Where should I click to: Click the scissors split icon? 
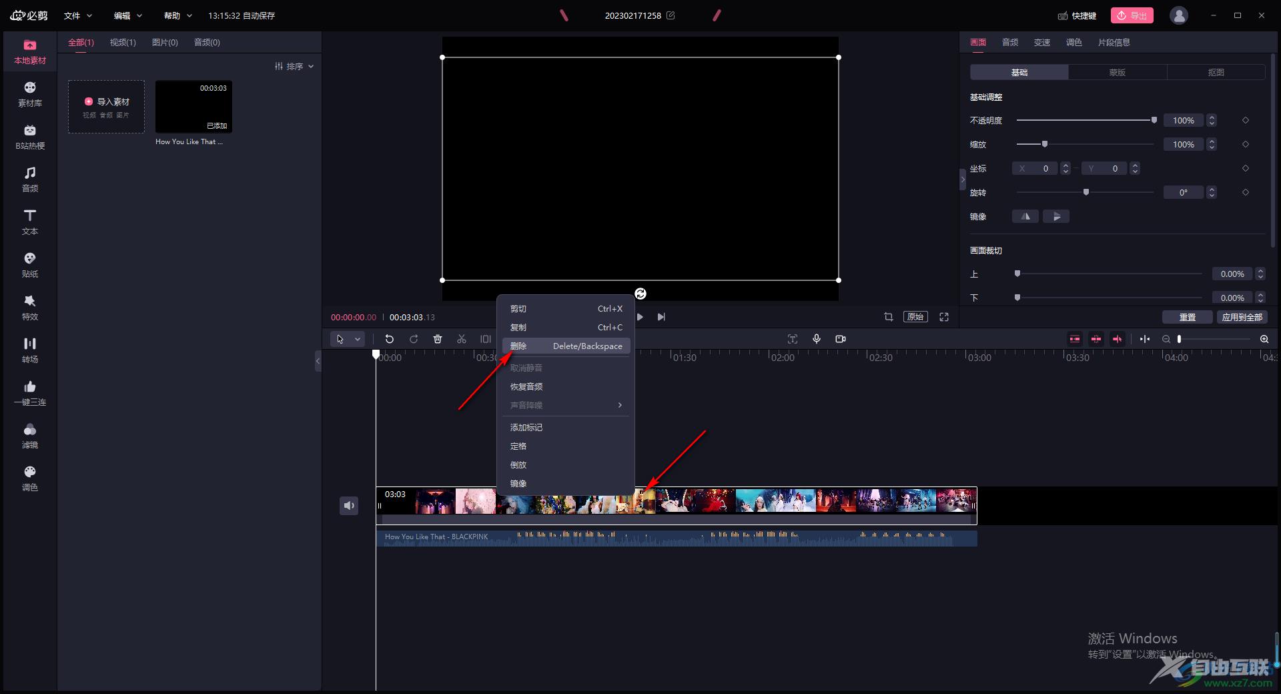(x=462, y=339)
